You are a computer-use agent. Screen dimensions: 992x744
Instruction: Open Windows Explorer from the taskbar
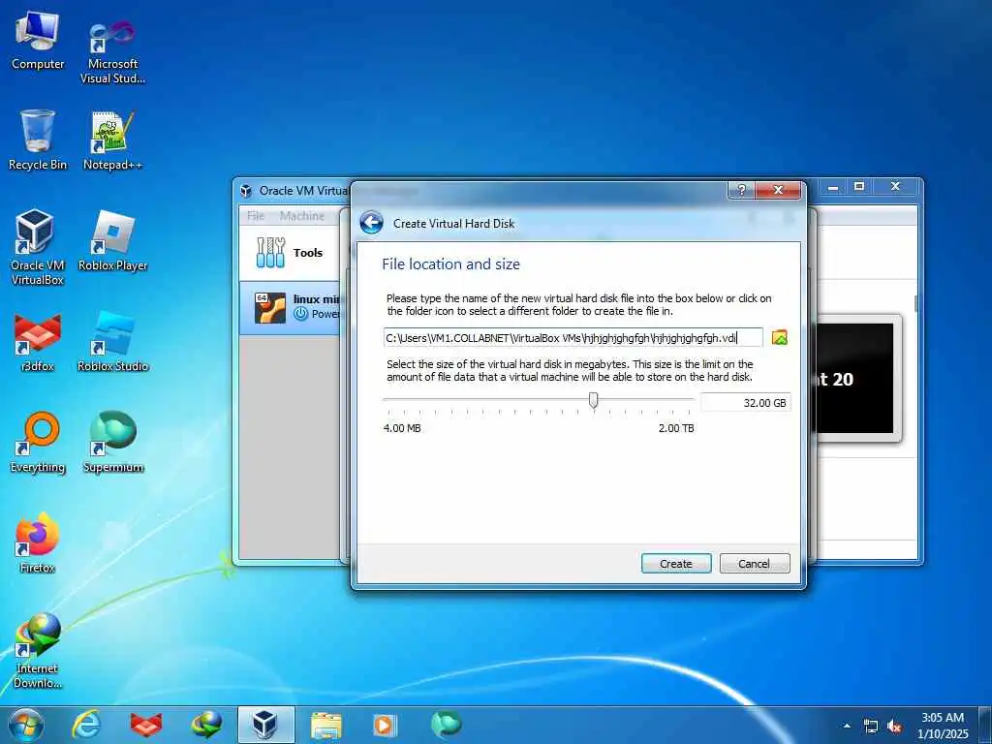[x=326, y=725]
